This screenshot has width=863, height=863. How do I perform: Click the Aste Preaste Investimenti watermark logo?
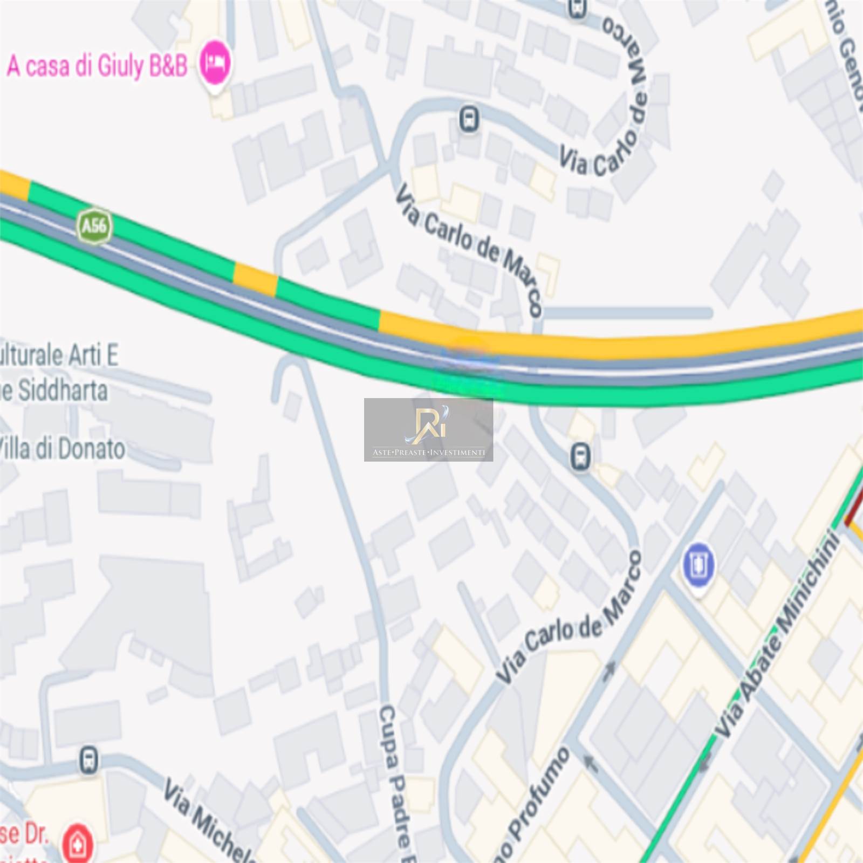(x=428, y=430)
